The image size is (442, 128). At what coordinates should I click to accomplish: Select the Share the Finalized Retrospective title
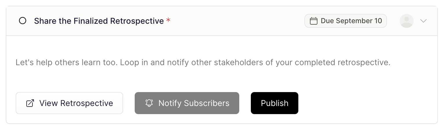point(99,21)
